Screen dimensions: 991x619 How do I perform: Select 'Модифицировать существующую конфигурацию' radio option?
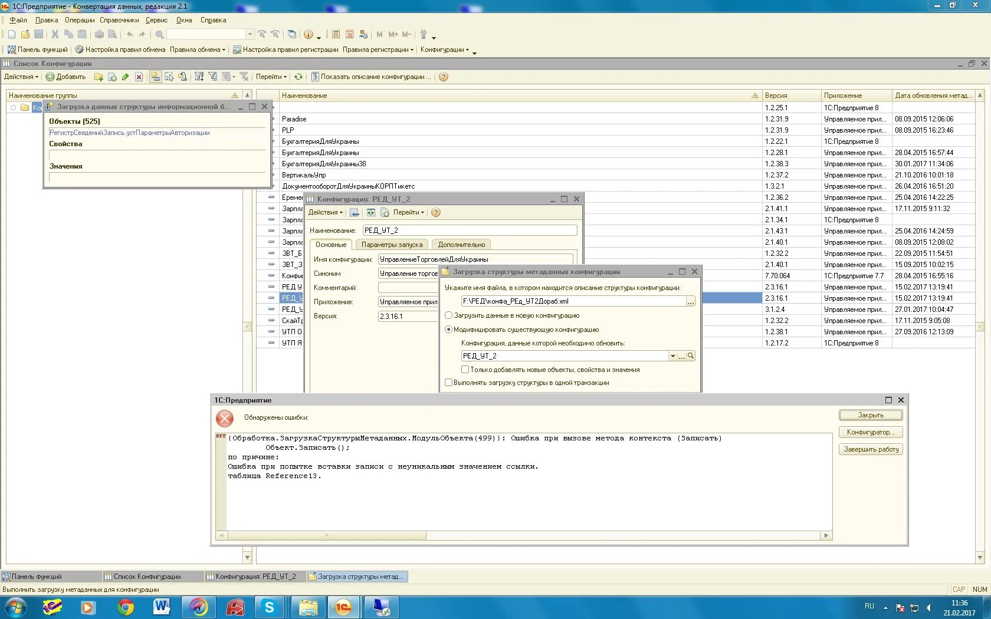pos(448,330)
